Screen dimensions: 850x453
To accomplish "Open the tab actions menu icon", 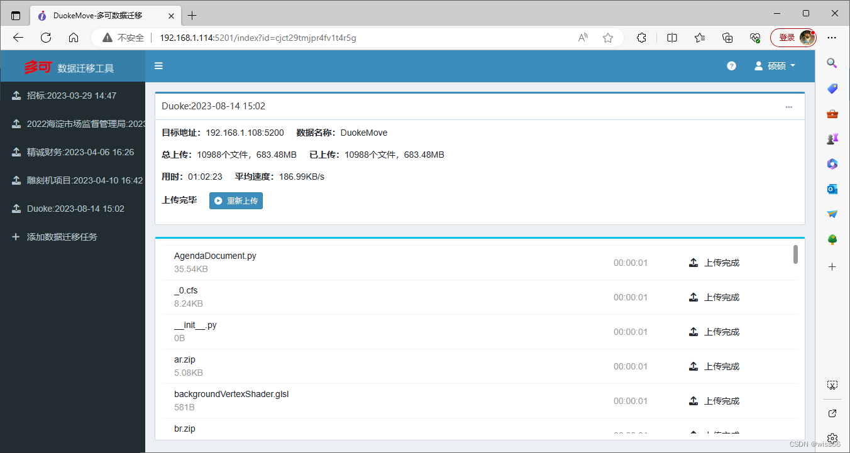I will (16, 16).
